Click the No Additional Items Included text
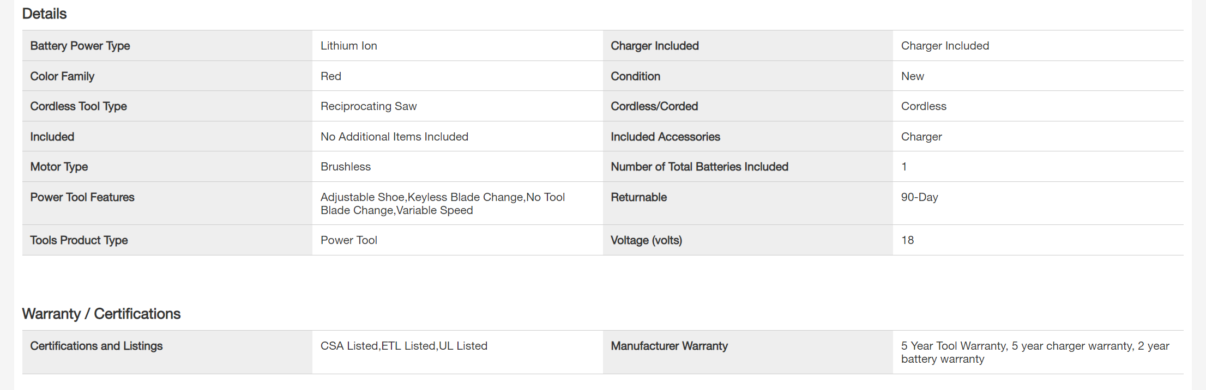 tap(394, 137)
